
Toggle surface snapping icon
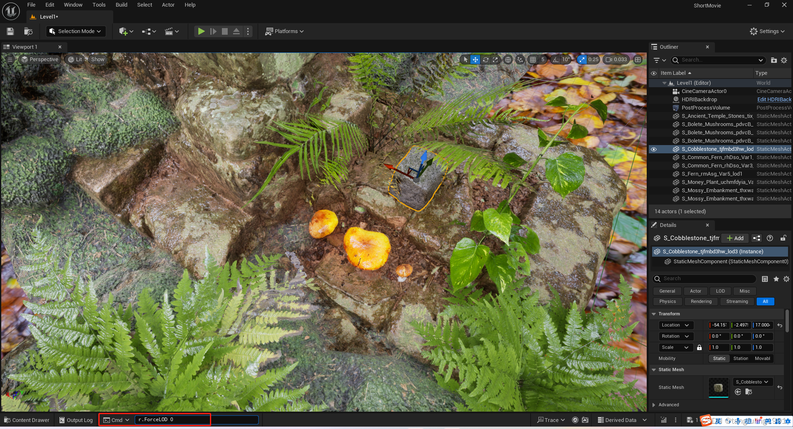pos(520,60)
